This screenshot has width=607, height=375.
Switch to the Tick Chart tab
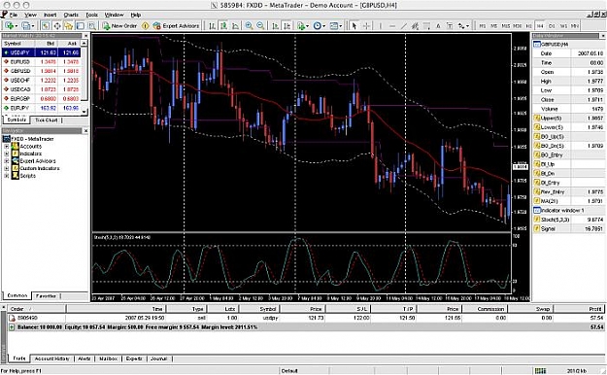46,120
